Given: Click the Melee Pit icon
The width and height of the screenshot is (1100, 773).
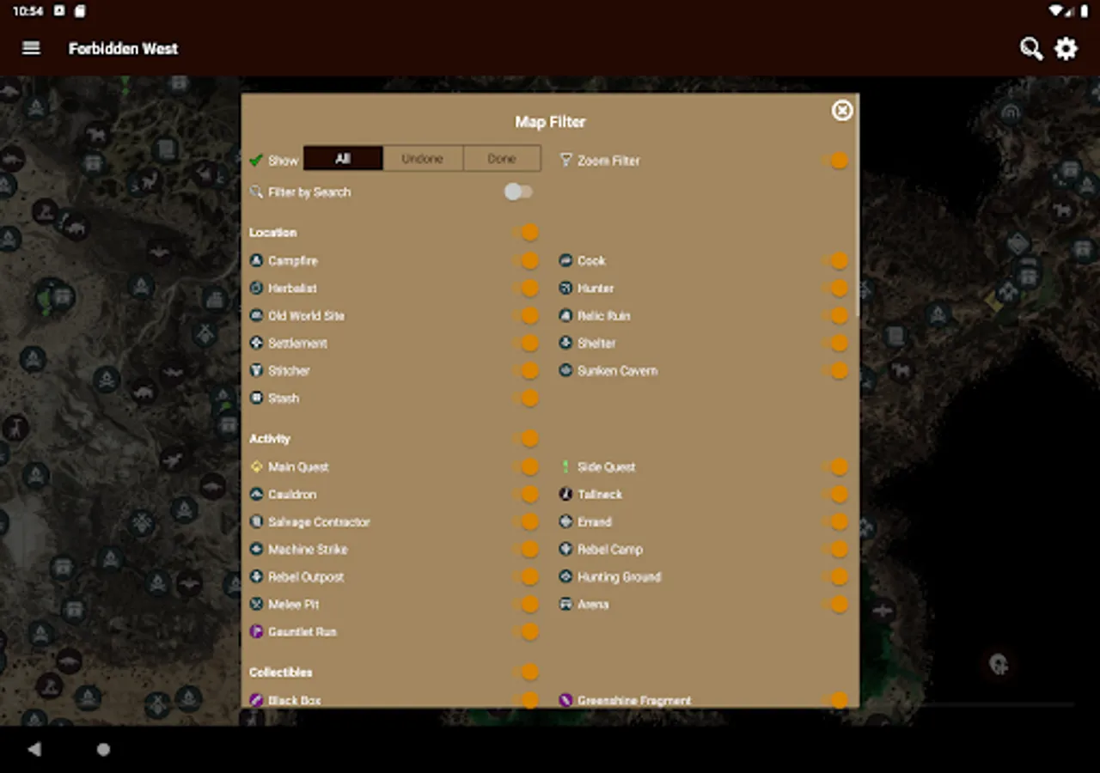Looking at the screenshot, I should (256, 604).
